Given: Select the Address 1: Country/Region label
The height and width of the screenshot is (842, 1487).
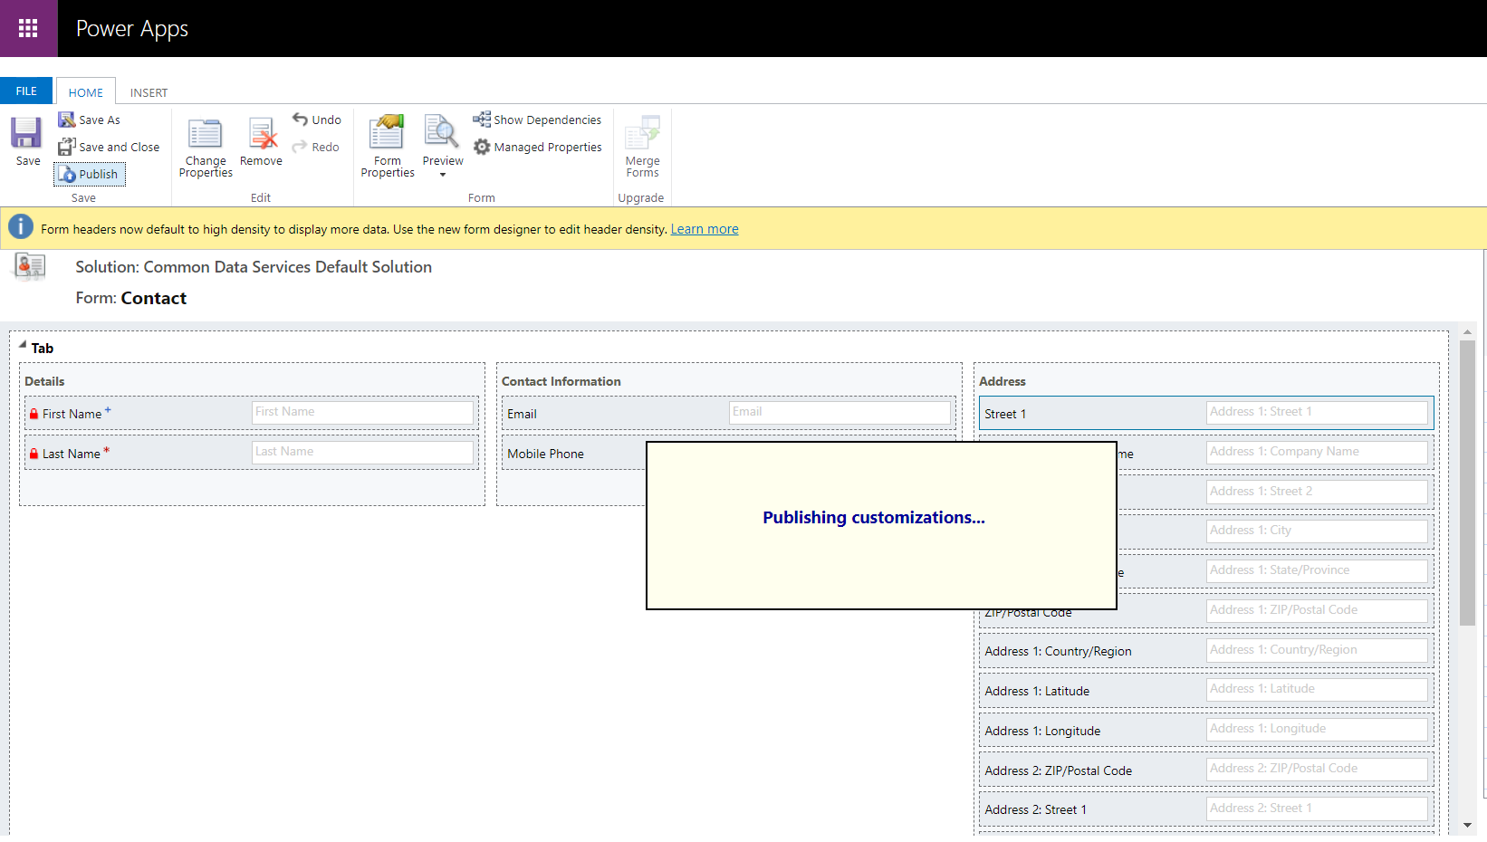Looking at the screenshot, I should (1059, 651).
